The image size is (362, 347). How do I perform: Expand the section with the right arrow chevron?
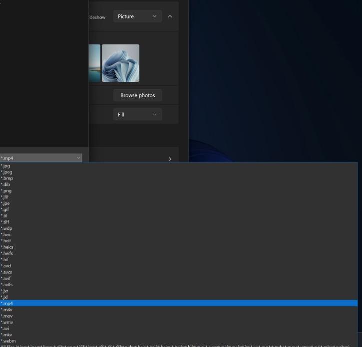click(x=170, y=160)
